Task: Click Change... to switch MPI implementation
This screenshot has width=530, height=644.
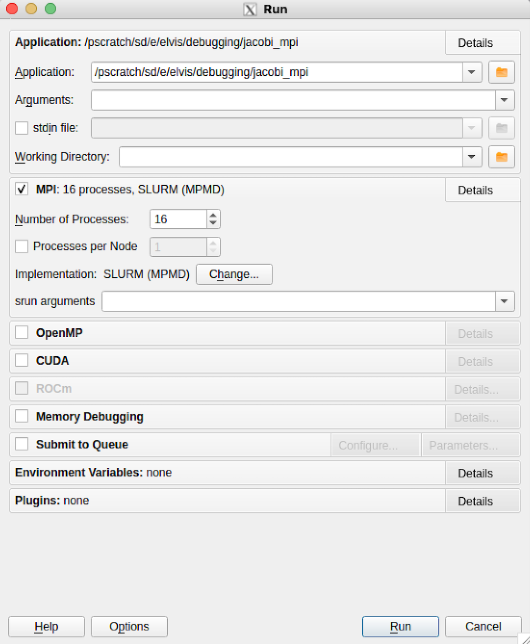Action: [x=234, y=275]
